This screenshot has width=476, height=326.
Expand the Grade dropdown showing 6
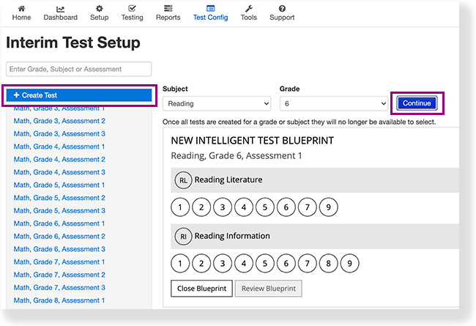tap(334, 103)
